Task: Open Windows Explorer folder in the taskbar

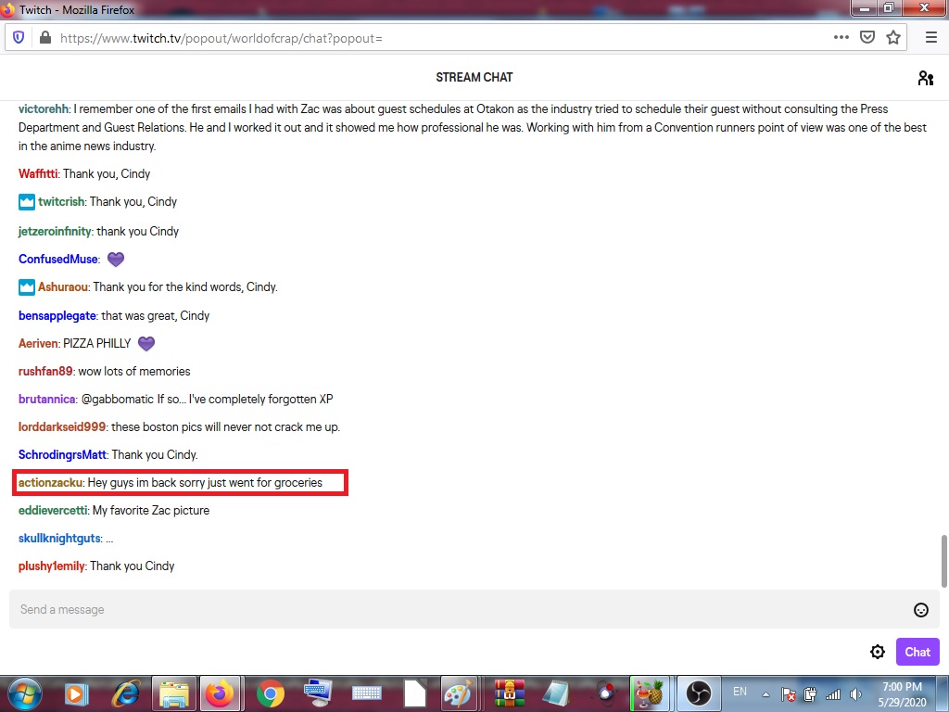Action: (174, 693)
